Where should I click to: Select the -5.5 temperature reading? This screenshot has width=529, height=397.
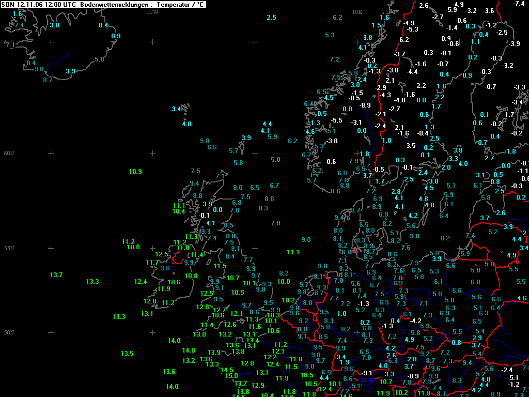(336, 120)
